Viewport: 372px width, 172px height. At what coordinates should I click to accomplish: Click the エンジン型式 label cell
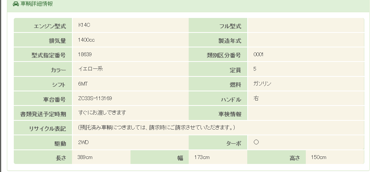point(43,26)
